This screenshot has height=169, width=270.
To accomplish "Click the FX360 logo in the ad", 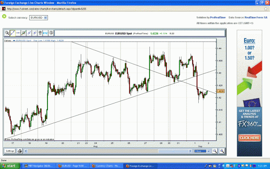I will 250,124.
